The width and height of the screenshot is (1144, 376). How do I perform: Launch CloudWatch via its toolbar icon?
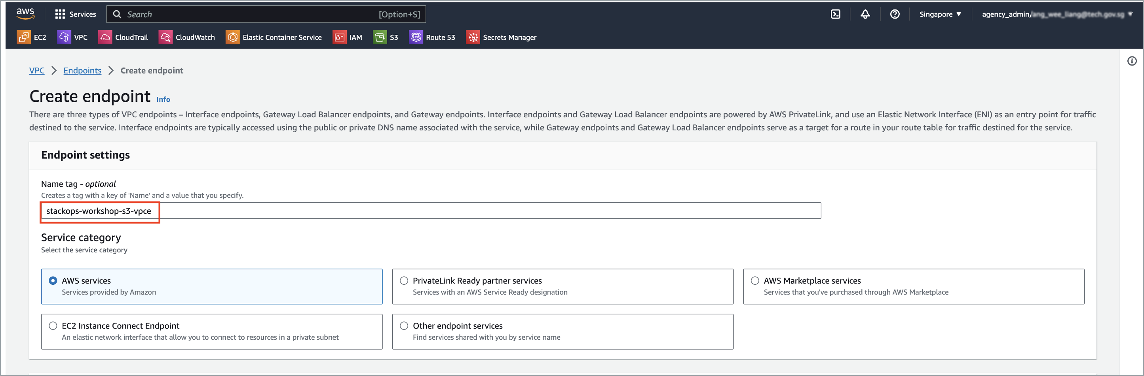point(165,37)
